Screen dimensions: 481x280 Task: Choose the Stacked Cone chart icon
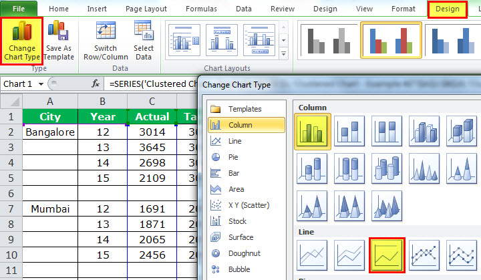pyautogui.click(x=462, y=168)
